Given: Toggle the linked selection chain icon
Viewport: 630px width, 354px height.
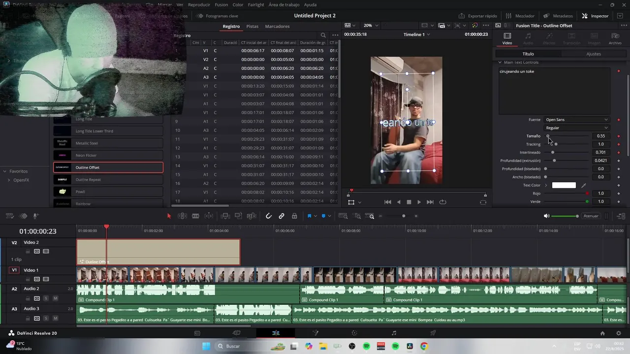Looking at the screenshot, I should 282,216.
